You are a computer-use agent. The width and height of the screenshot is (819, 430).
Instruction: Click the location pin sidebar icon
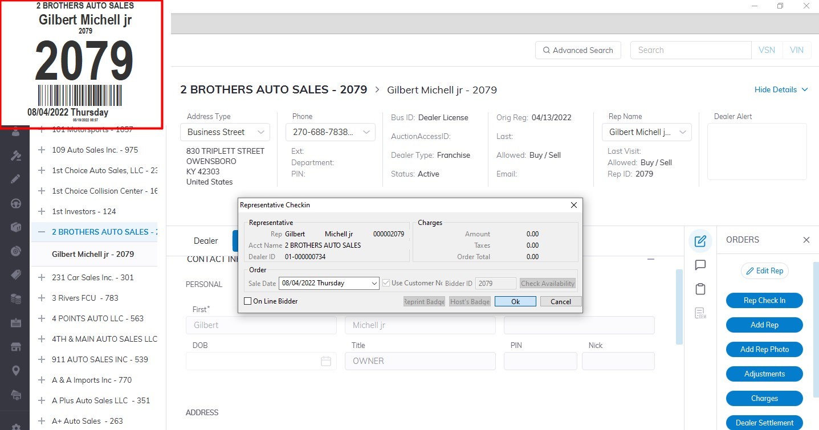tap(16, 371)
